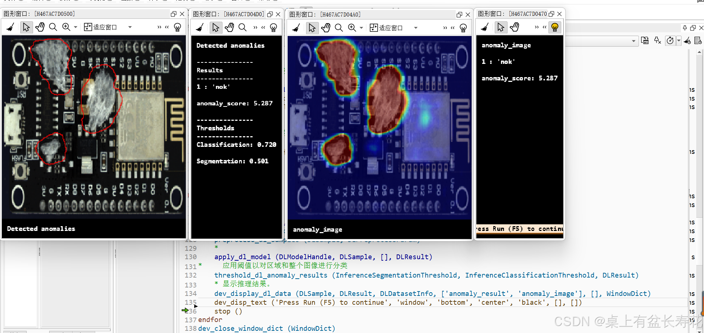
Task: Click the magnifier icon in window H467AC7D04D0
Action: [242, 28]
